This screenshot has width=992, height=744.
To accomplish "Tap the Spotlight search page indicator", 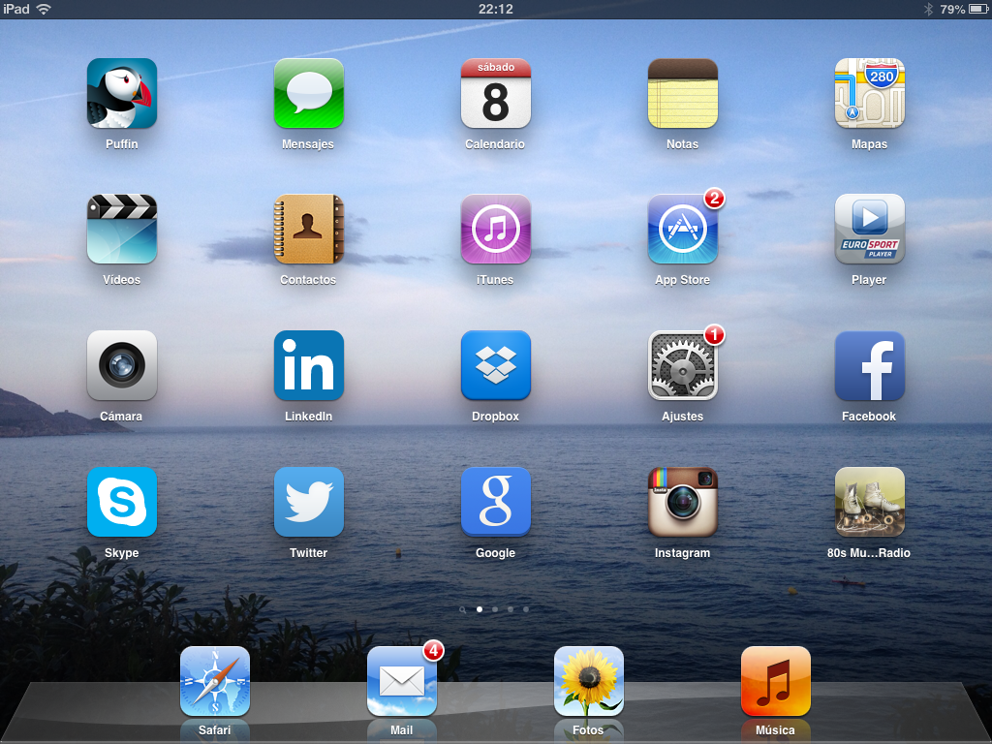I will tap(462, 610).
